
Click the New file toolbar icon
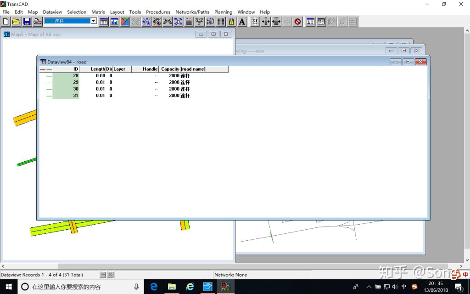tap(6, 22)
